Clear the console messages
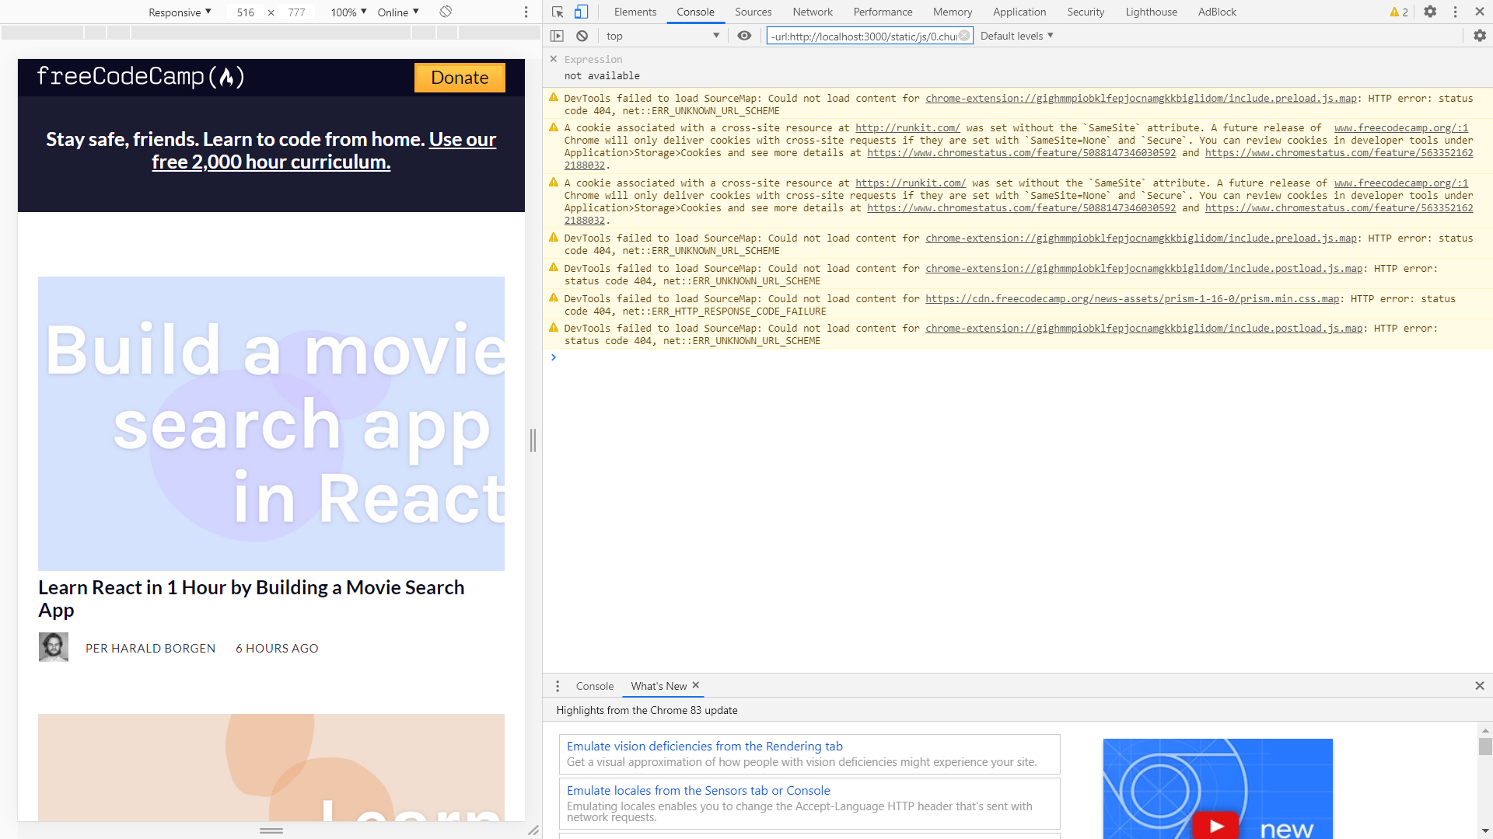Image resolution: width=1493 pixels, height=839 pixels. (x=582, y=36)
